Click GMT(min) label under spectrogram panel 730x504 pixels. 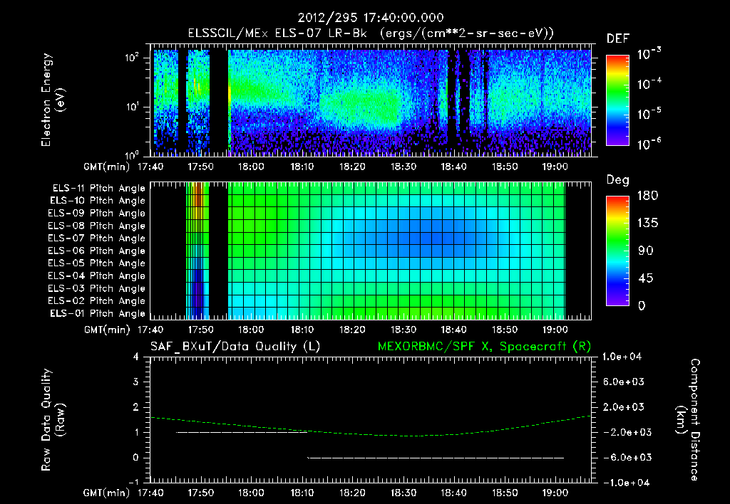107,167
